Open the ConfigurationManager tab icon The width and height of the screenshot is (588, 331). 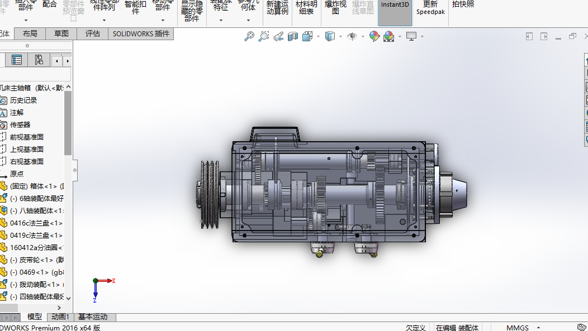pos(39,60)
